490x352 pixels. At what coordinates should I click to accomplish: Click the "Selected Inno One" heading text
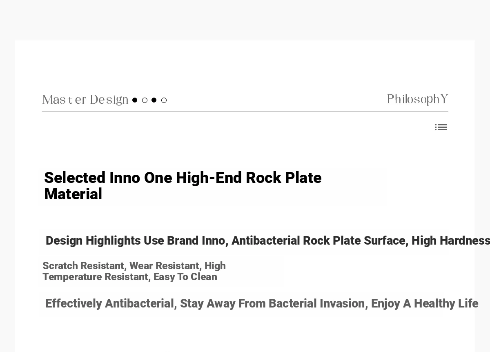point(102,178)
